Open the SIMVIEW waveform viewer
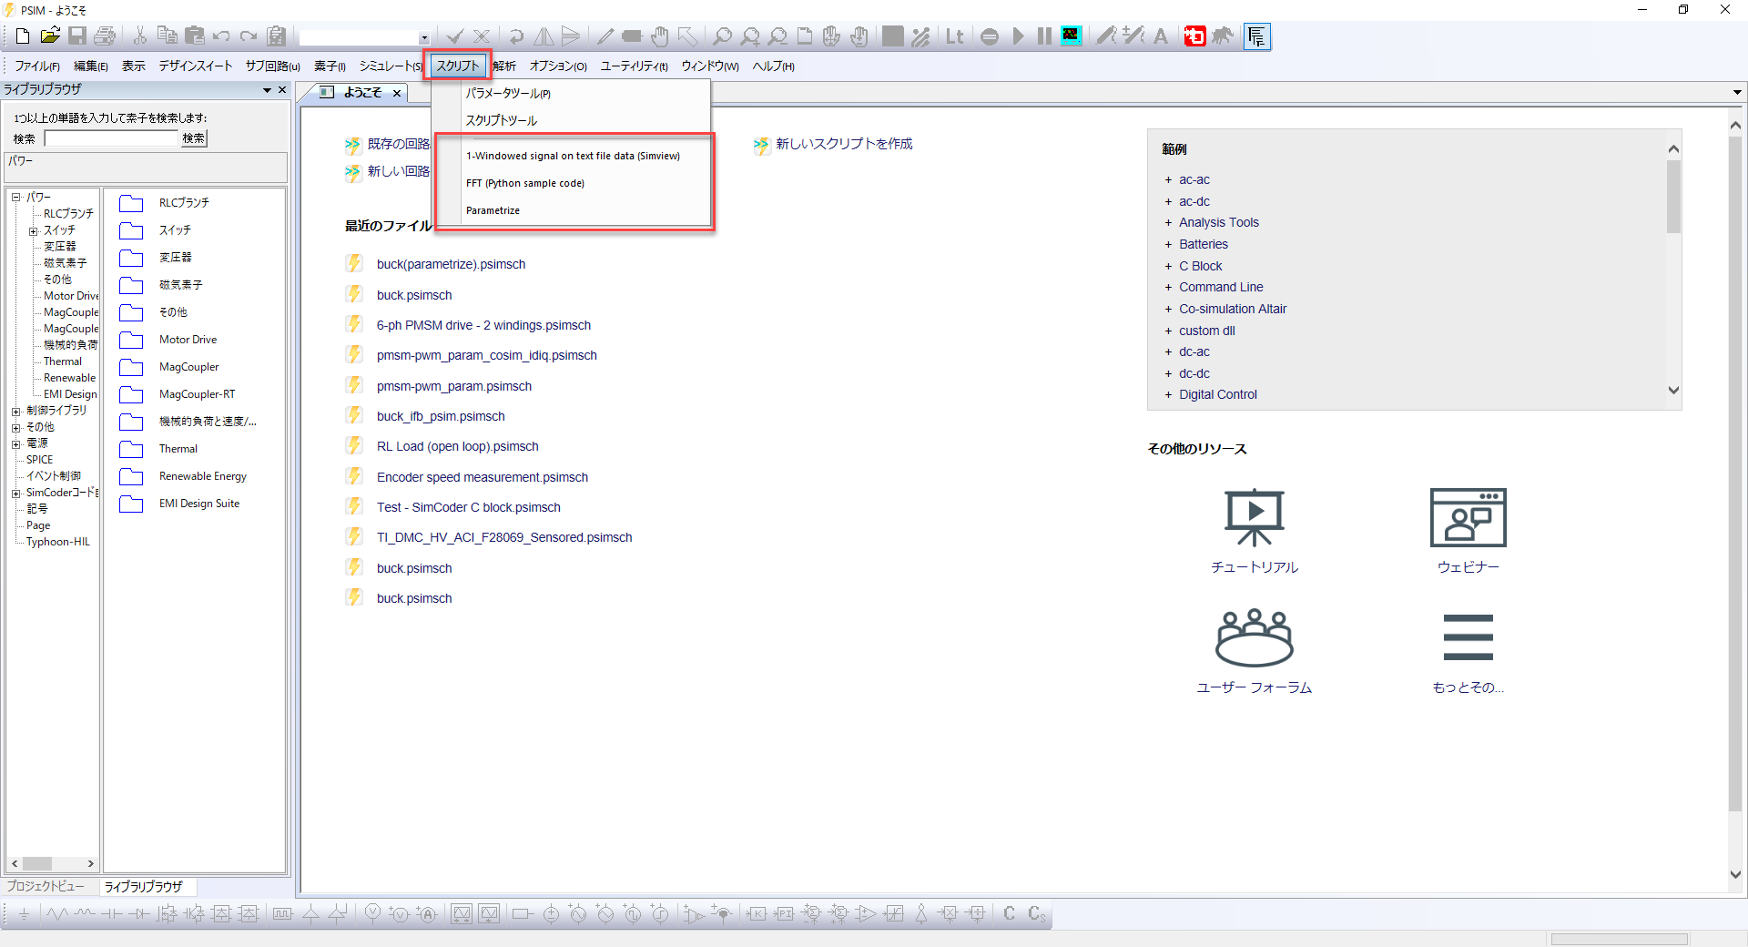This screenshot has width=1748, height=947. click(1072, 36)
